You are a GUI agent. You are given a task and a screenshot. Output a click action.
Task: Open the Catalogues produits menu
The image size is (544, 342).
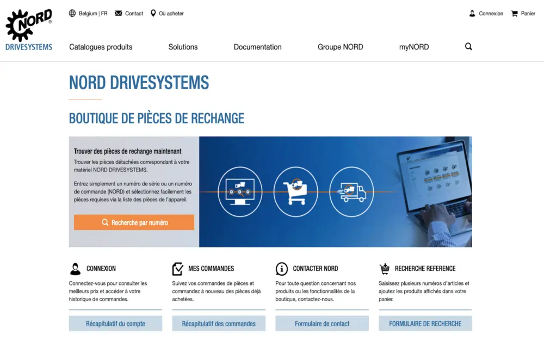click(101, 47)
